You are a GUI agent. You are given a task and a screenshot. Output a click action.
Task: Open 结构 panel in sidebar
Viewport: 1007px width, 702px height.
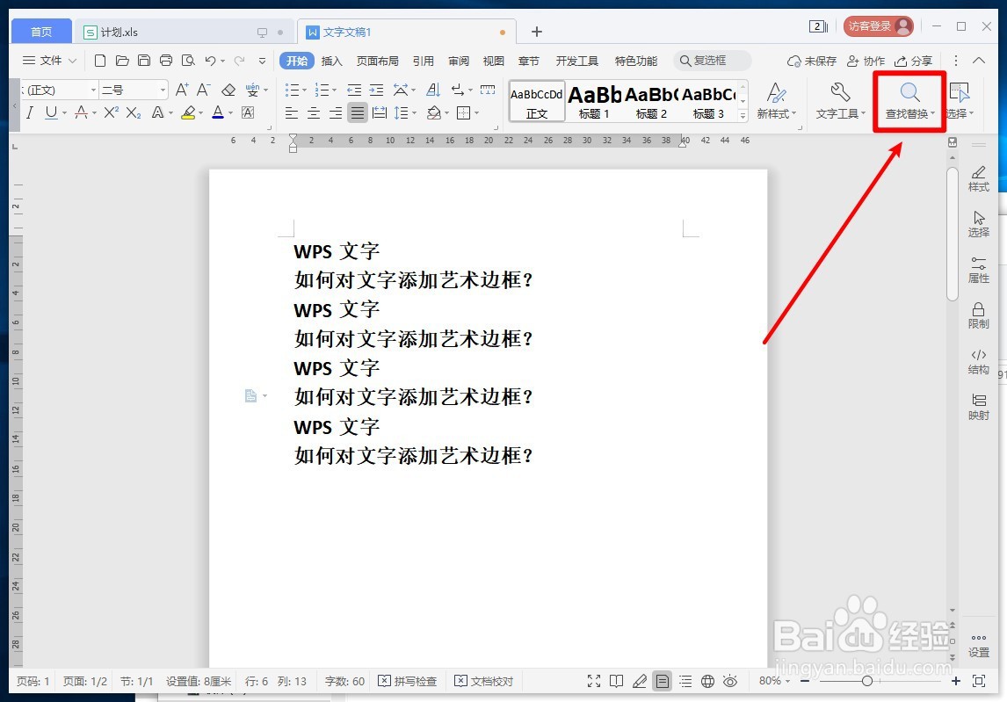point(978,362)
